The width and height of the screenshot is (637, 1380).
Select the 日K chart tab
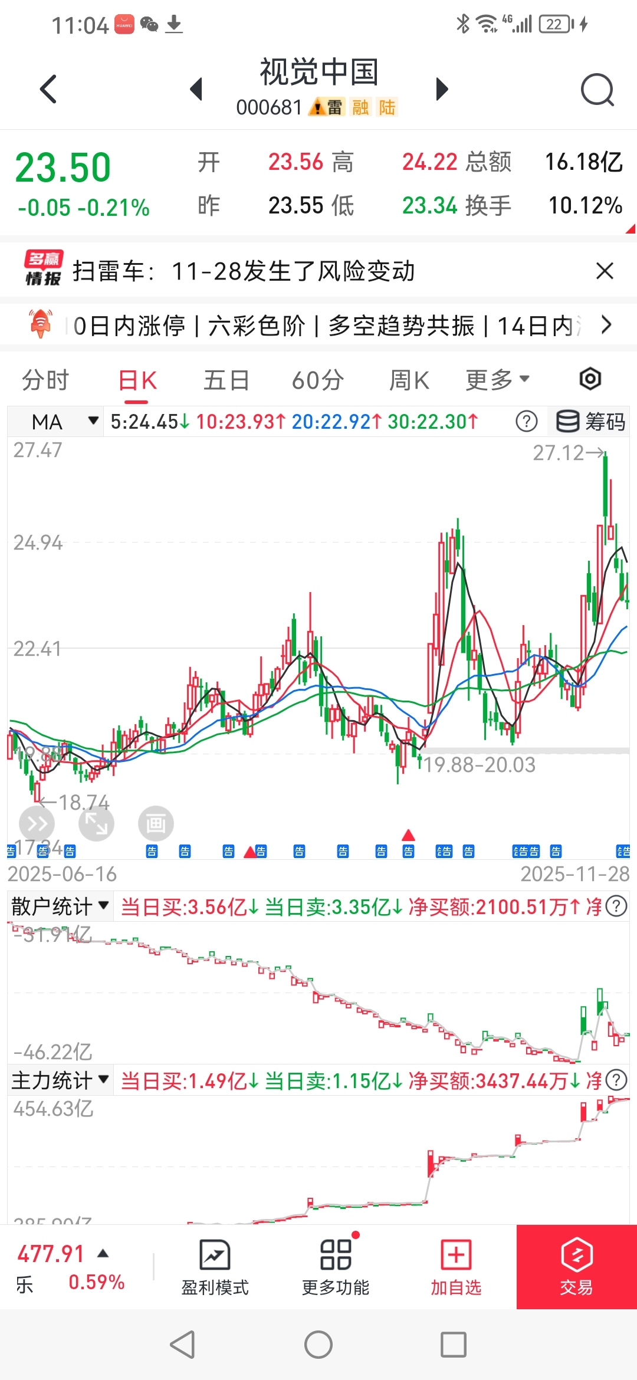(137, 380)
